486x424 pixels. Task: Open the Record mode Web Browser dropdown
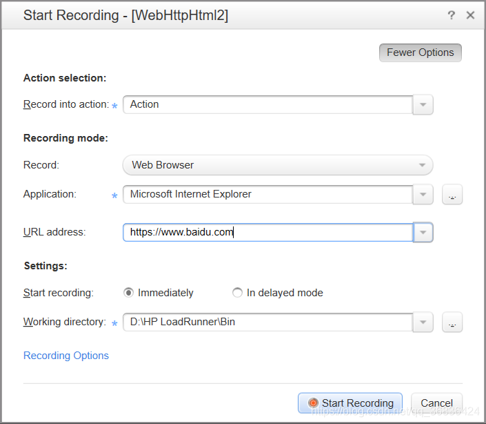277,165
